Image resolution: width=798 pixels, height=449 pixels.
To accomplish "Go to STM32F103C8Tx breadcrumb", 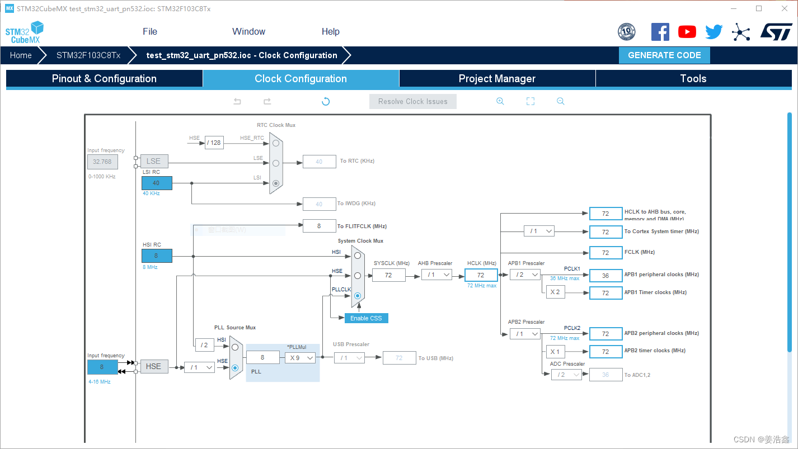I will 88,55.
